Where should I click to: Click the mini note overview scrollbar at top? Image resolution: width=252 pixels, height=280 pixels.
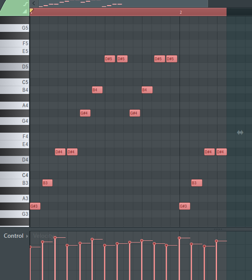tap(123, 3)
